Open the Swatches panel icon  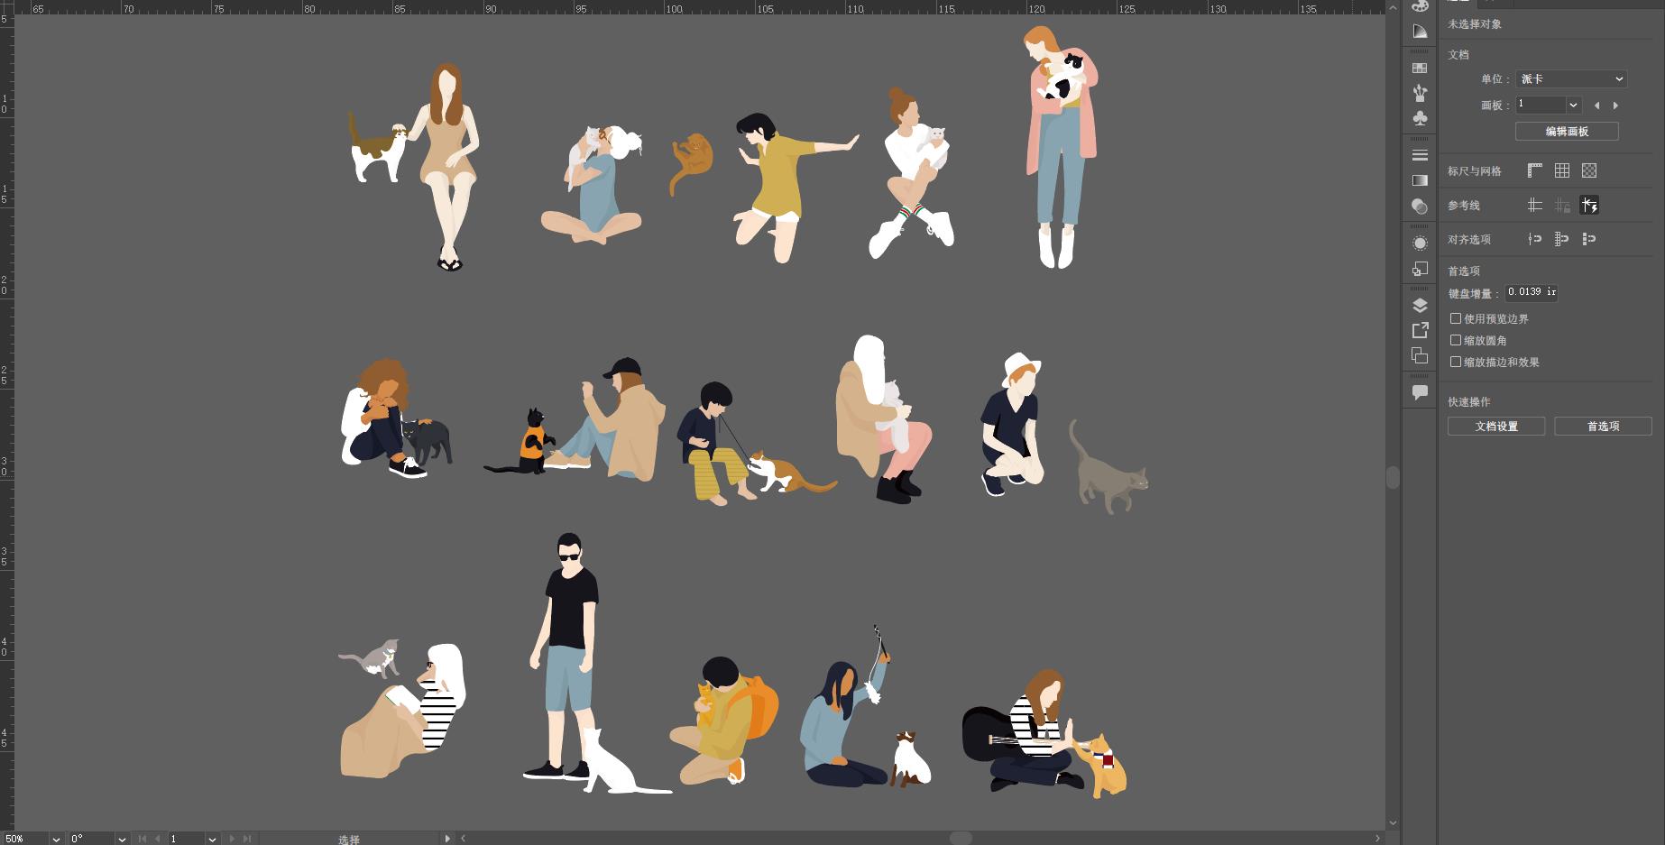[1420, 69]
